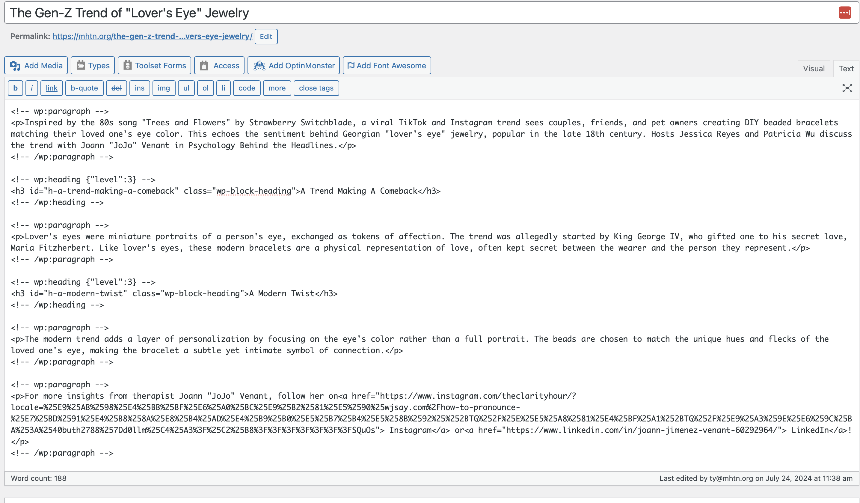Insert code tag with code button
Screen dimensions: 860x503
pyautogui.click(x=247, y=88)
